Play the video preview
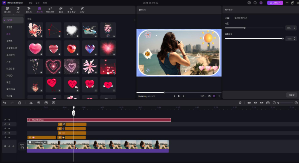 179,96
